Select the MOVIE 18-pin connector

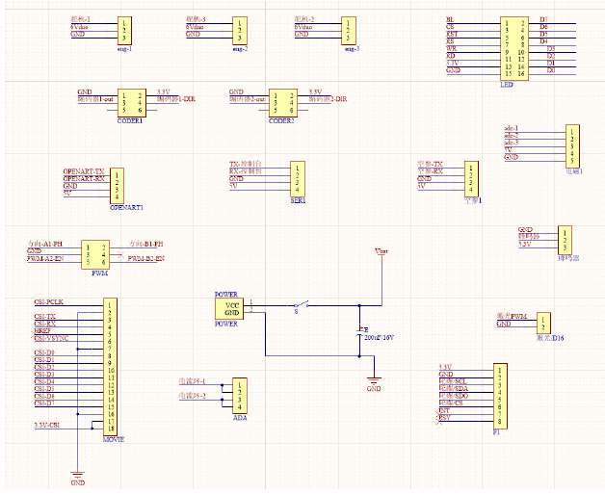[x=110, y=367]
